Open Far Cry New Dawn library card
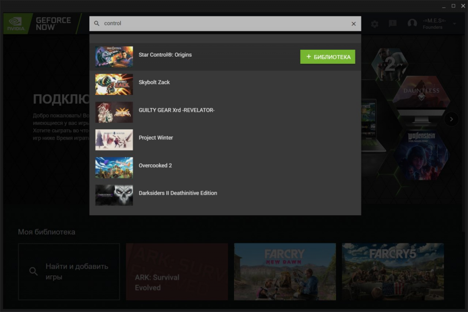 [285, 271]
